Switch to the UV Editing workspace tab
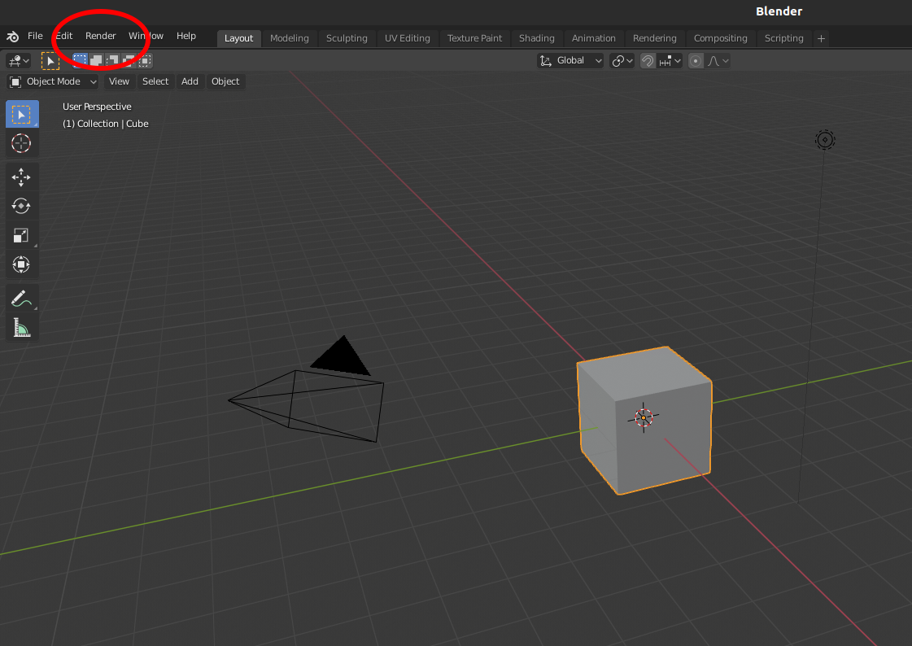Viewport: 912px width, 646px height. pyautogui.click(x=407, y=38)
